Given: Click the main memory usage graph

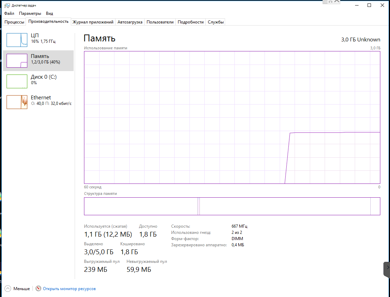Looking at the screenshot, I should pos(232,117).
